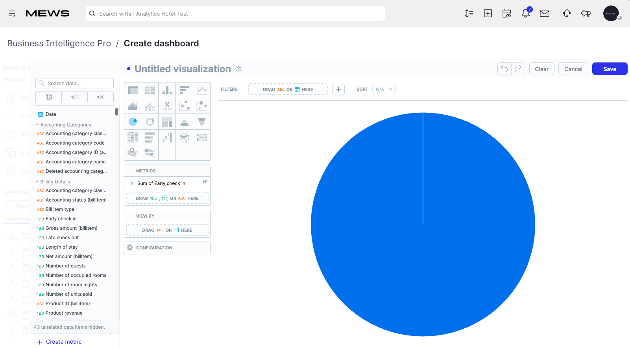Viewport: 630px width, 348px height.
Task: Open the user profile avatar
Action: coord(611,13)
